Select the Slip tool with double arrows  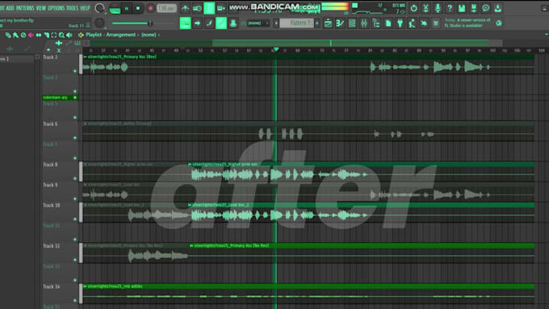[x=39, y=35]
